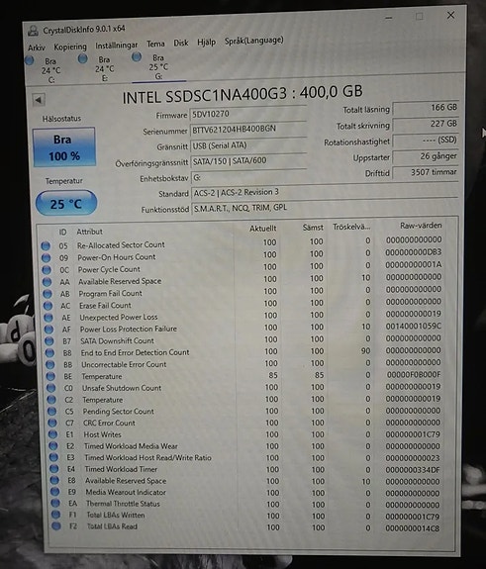
Task: Click the Tröskelvä... column header
Action: 351,227
